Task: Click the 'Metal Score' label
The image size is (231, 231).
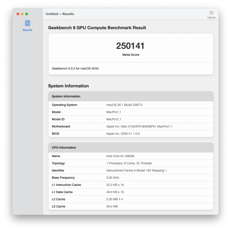Action: [x=131, y=55]
